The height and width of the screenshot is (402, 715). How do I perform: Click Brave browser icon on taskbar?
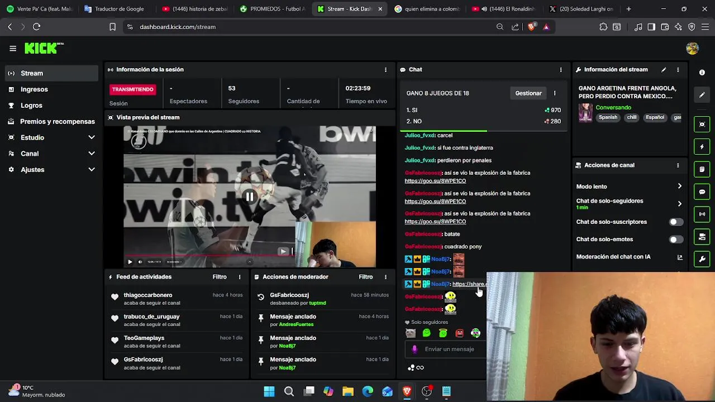coord(407,391)
